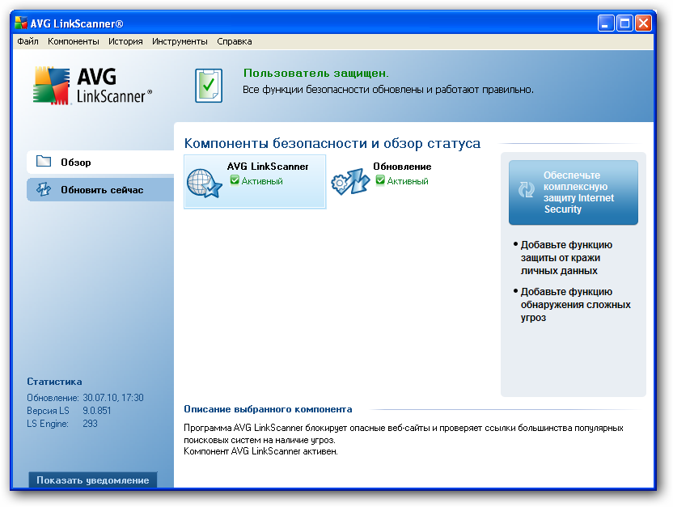Click the protected status clipboard checkmark icon
673x507 pixels.
pyautogui.click(x=208, y=85)
